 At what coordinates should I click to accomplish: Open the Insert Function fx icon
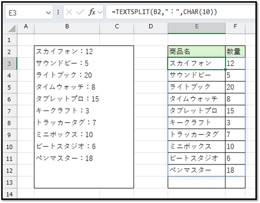[92, 12]
